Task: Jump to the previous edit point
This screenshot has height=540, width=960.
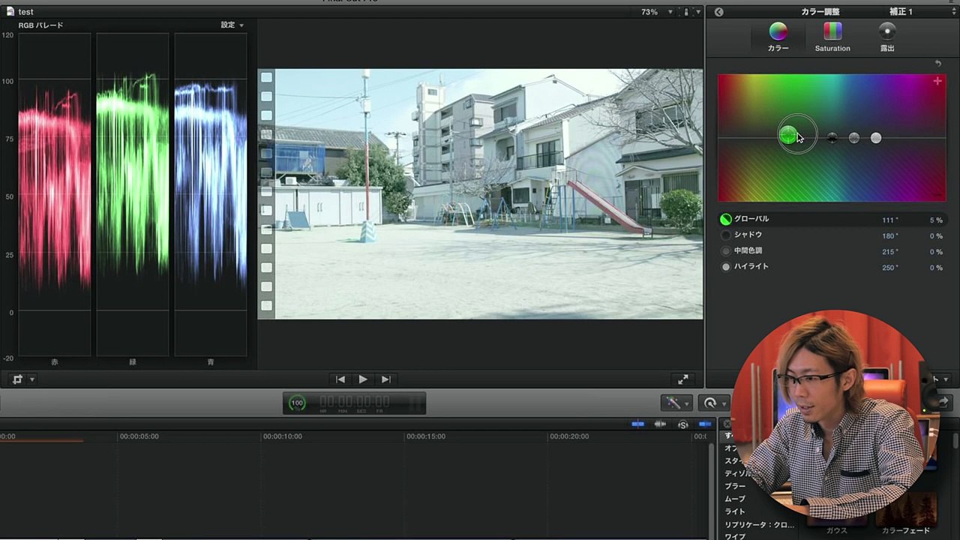Action: click(x=340, y=379)
